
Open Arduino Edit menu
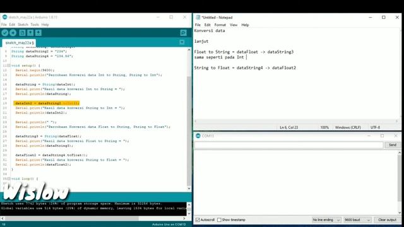(12, 25)
